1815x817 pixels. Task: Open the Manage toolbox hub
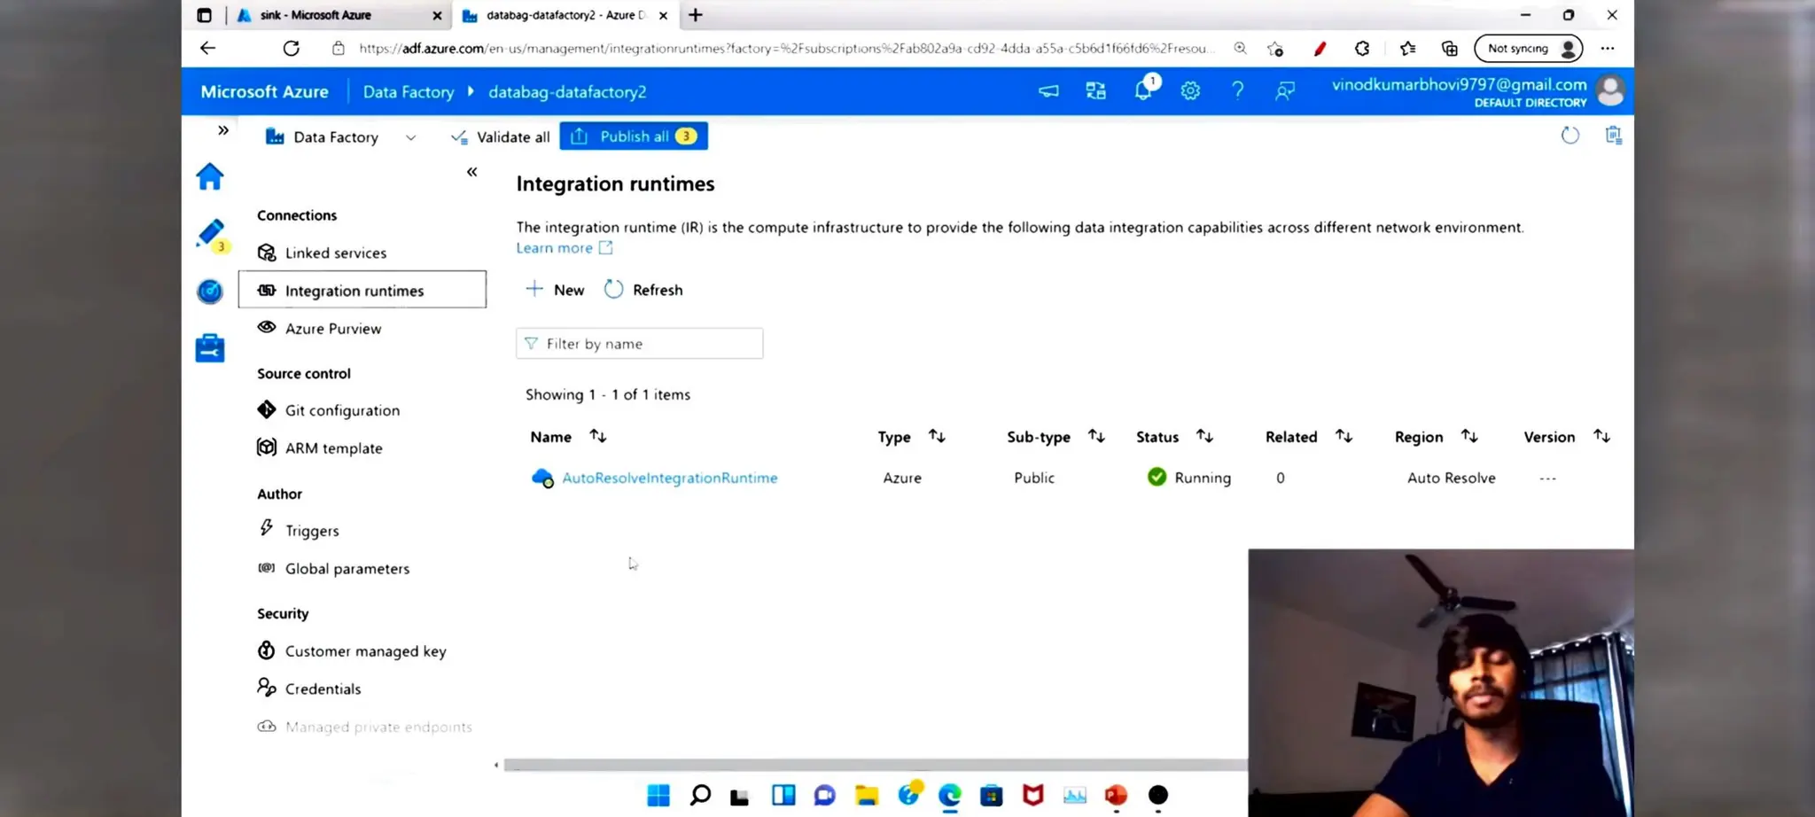click(210, 347)
